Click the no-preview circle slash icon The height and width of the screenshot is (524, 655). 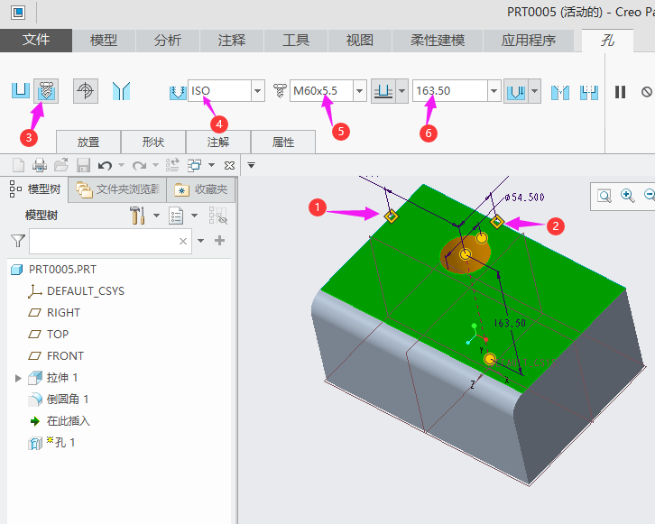tap(647, 91)
